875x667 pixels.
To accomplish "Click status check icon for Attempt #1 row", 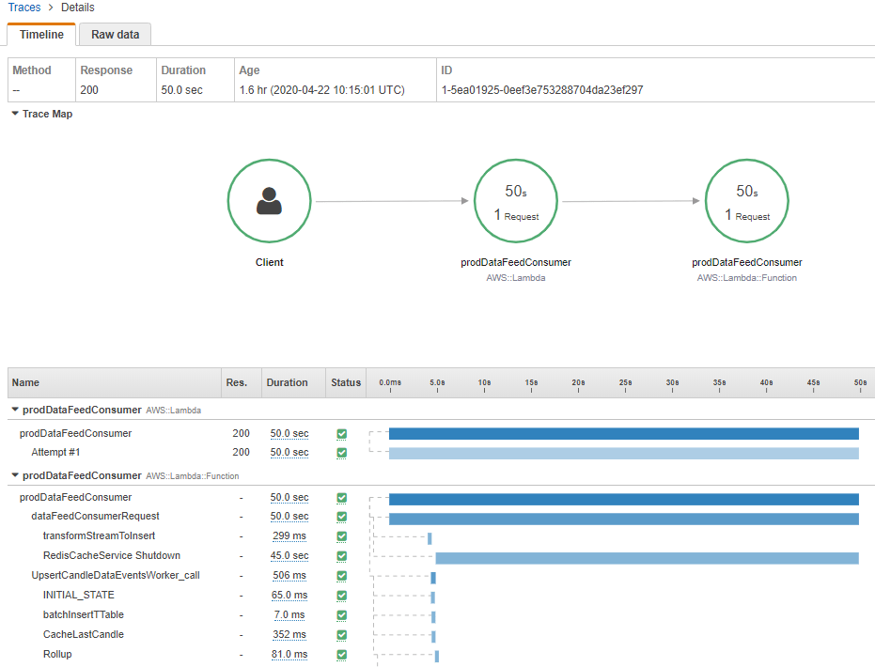I will [x=341, y=453].
